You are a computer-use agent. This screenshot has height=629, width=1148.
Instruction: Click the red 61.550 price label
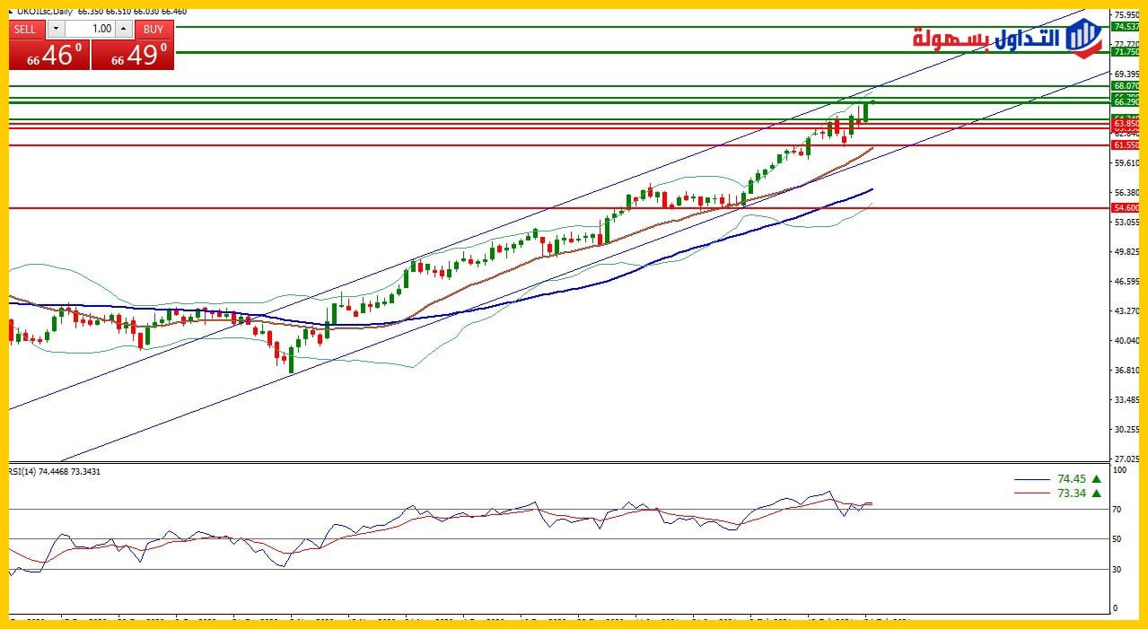(1126, 144)
